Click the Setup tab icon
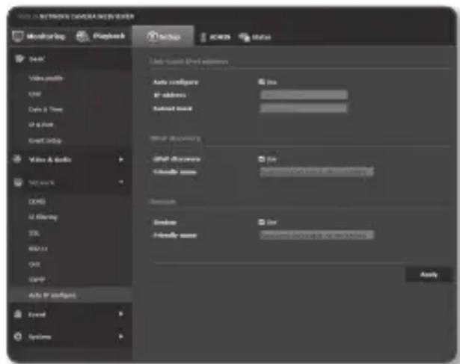 click(x=153, y=37)
